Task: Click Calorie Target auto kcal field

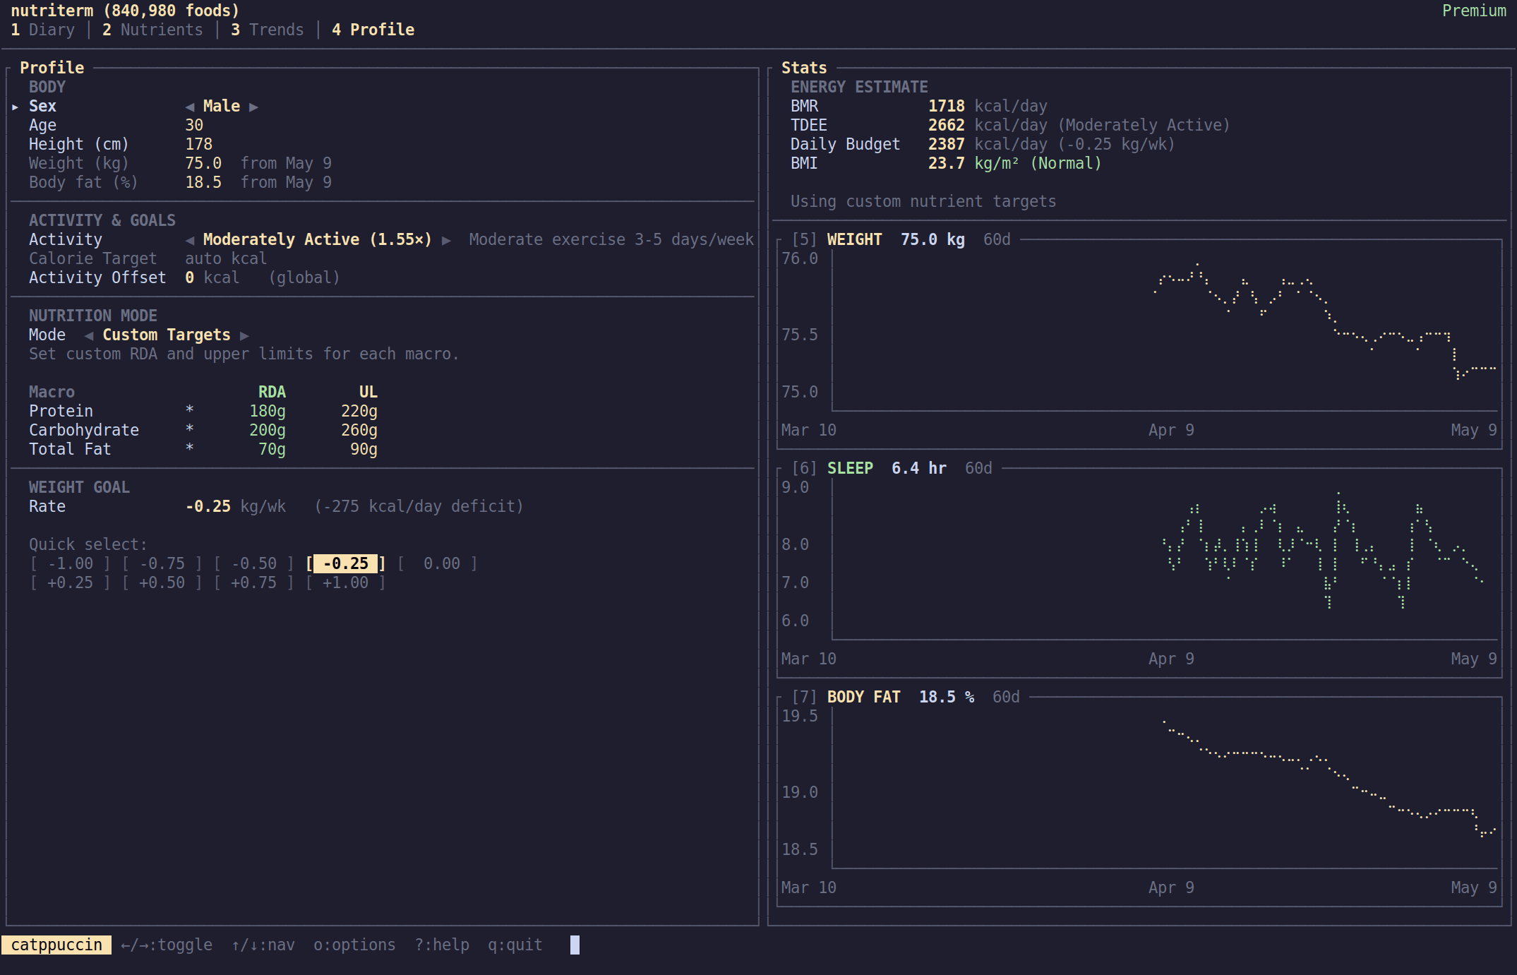Action: click(226, 258)
